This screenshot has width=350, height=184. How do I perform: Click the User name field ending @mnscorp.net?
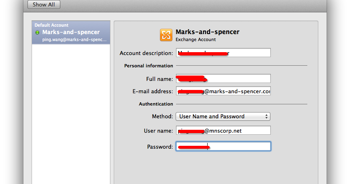coord(223,131)
